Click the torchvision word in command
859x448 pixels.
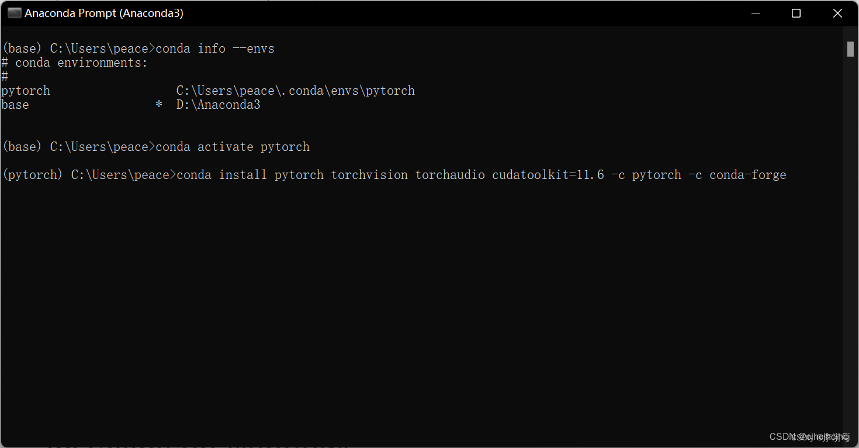click(x=369, y=175)
